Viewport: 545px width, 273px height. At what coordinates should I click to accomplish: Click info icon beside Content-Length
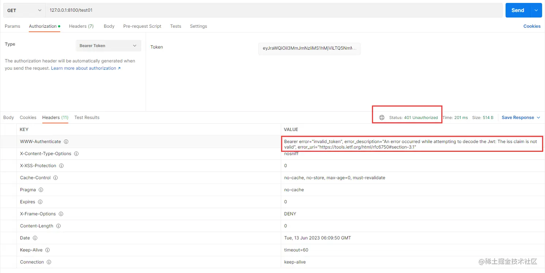pyautogui.click(x=58, y=226)
